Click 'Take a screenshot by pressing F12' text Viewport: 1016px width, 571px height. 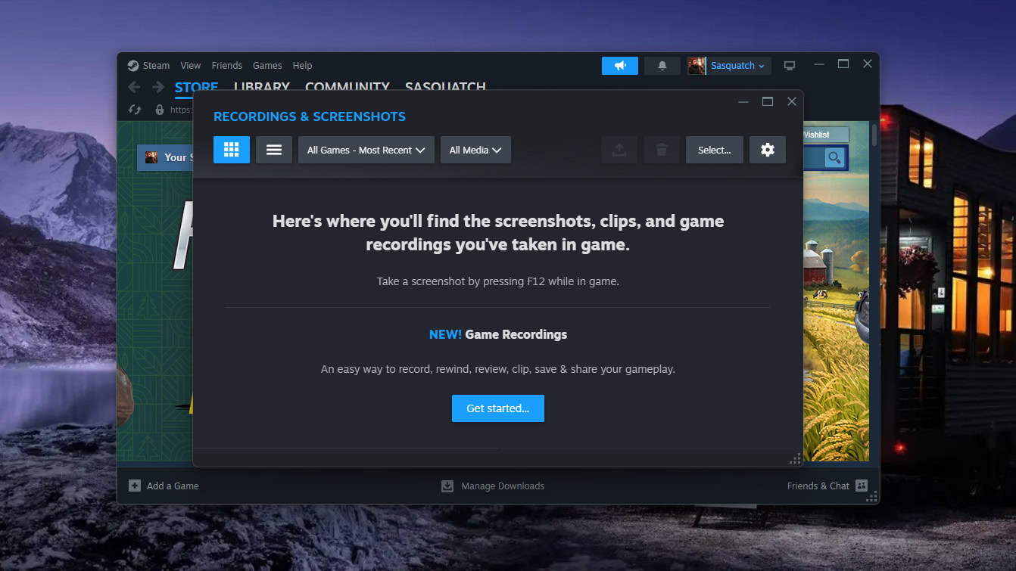click(x=498, y=281)
